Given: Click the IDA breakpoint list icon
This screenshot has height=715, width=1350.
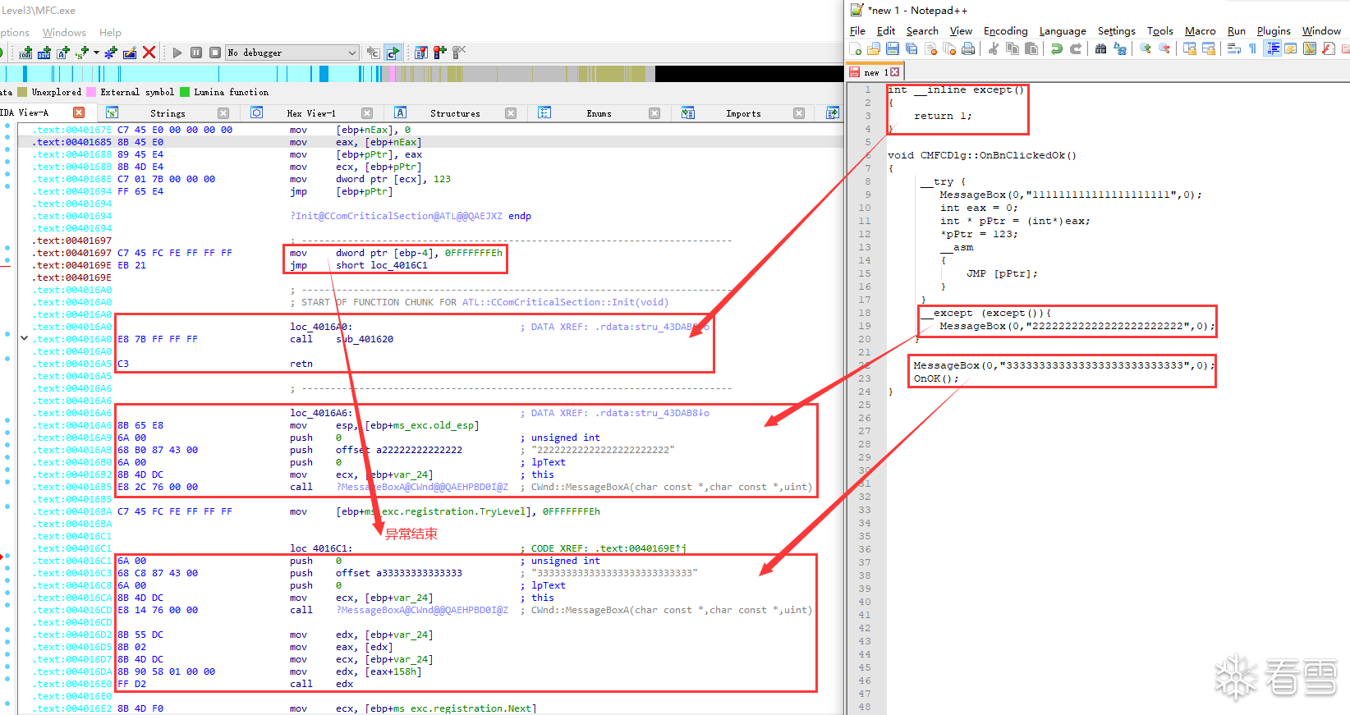Looking at the screenshot, I should click(420, 53).
